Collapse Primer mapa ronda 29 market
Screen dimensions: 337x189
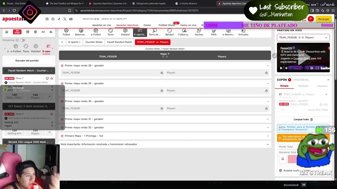coord(268,83)
